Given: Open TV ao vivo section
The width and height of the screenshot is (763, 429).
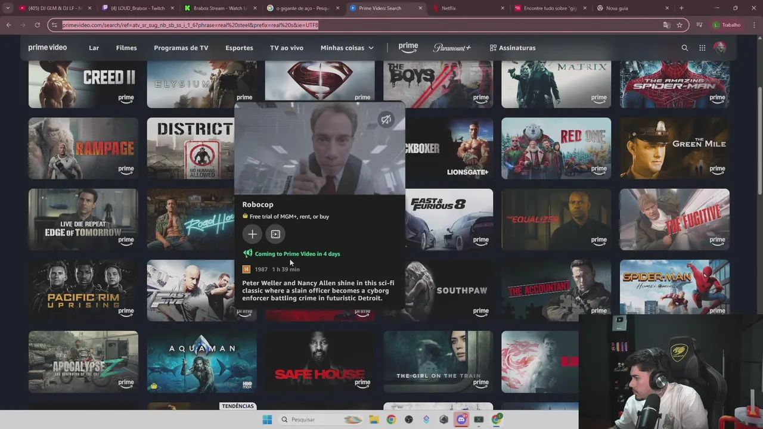Looking at the screenshot, I should 287,48.
